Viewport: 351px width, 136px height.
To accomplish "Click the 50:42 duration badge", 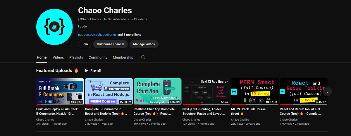I will point(225,102).
